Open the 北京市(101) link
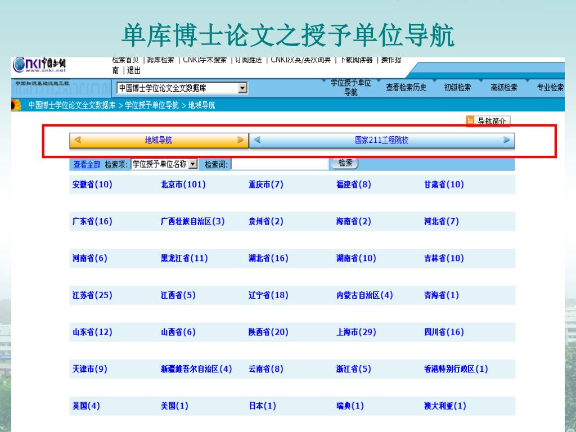The height and width of the screenshot is (432, 576). [183, 184]
